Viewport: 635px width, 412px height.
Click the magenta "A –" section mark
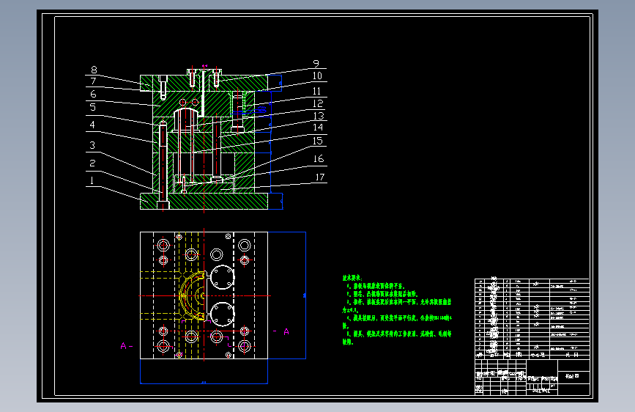click(127, 346)
